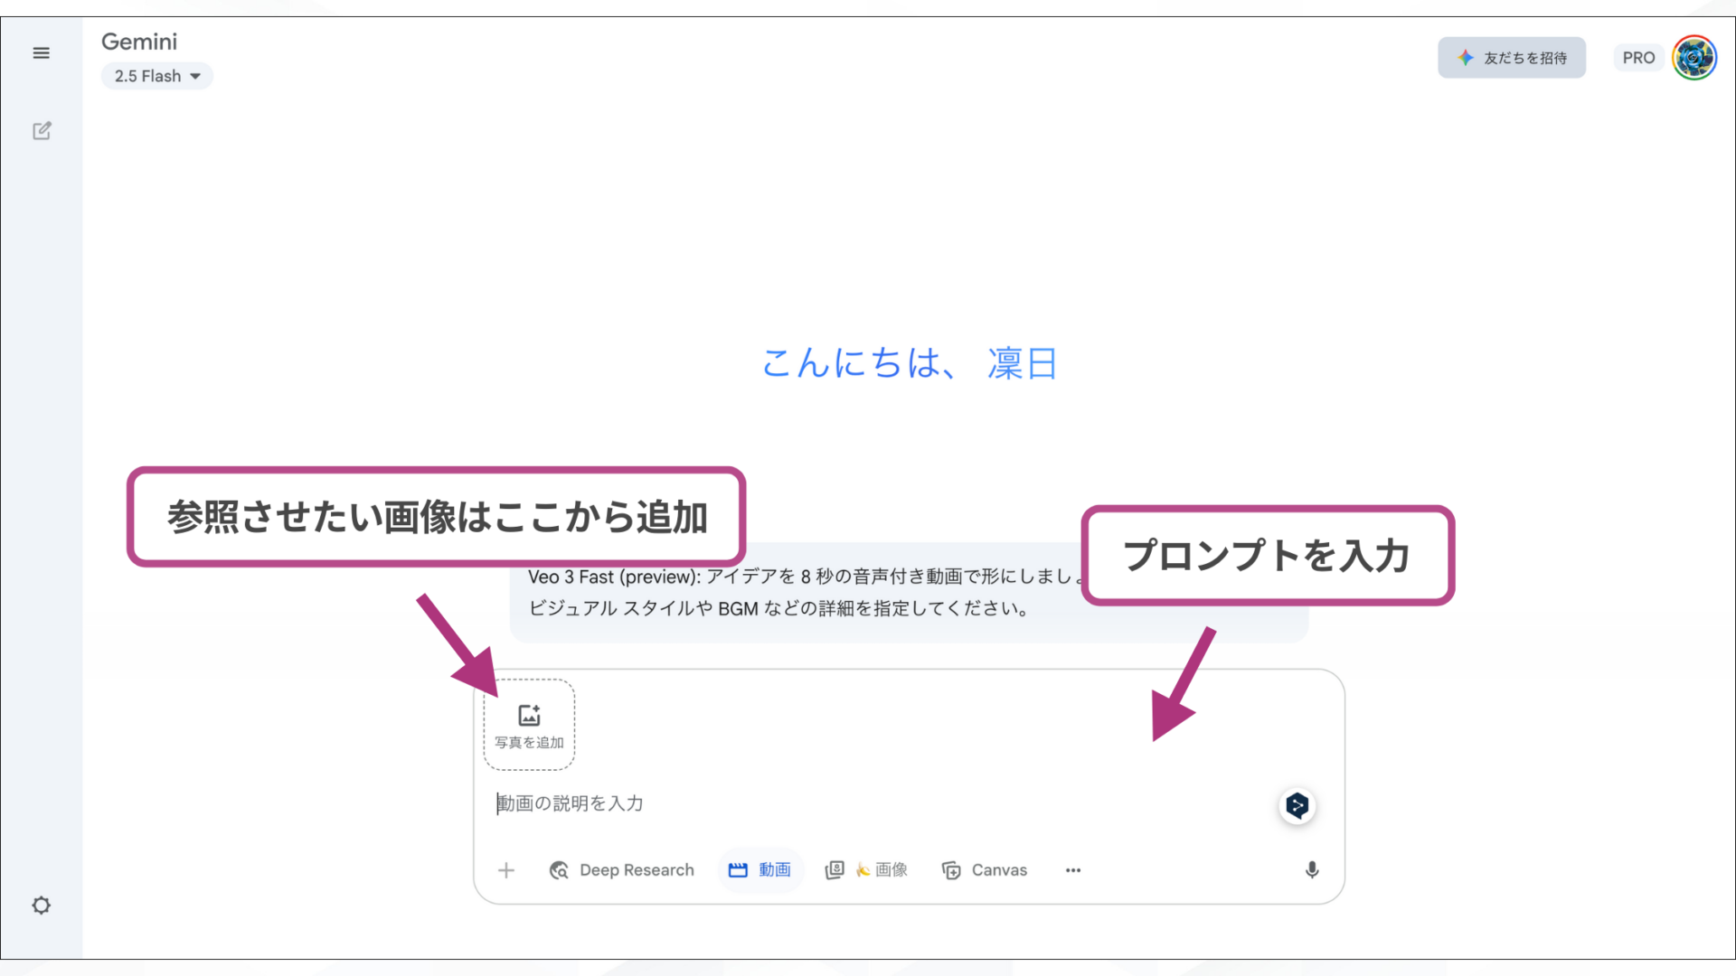Click the 友だちを招待 invite button
Image resolution: width=1736 pixels, height=976 pixels.
pyautogui.click(x=1512, y=58)
